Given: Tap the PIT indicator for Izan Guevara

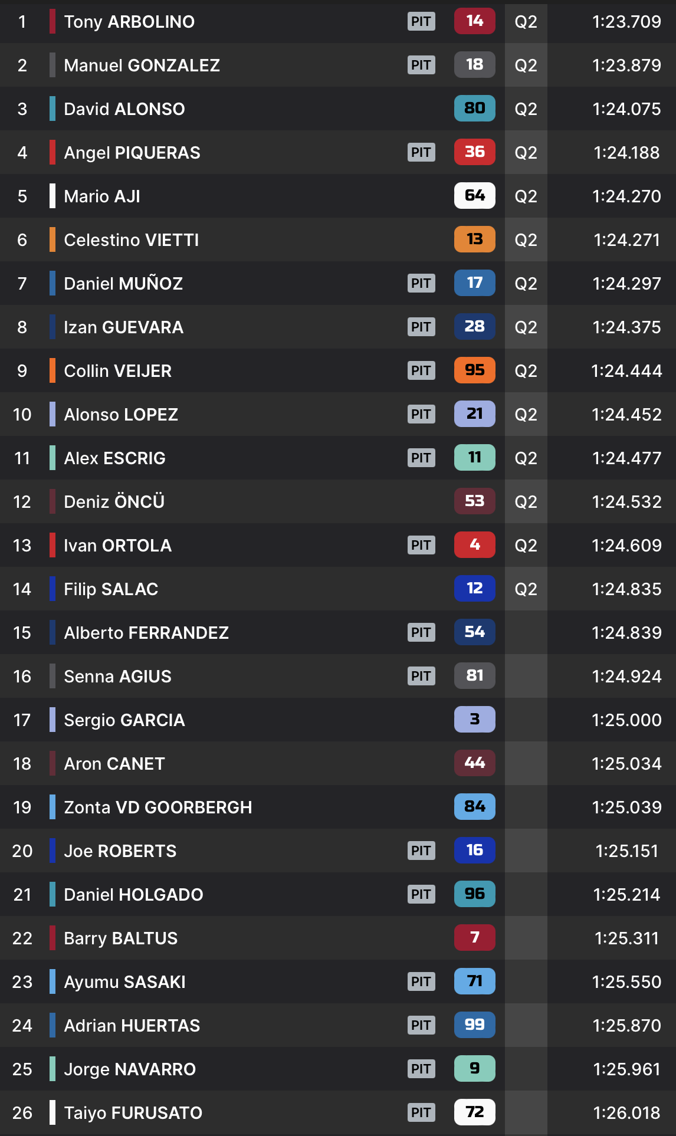Looking at the screenshot, I should (x=421, y=327).
